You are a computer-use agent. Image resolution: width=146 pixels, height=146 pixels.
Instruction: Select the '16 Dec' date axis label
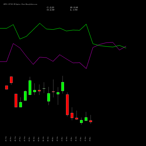pos(76,139)
